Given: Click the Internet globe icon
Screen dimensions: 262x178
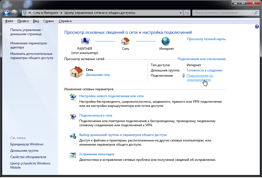Looking at the screenshot, I should 166,41.
